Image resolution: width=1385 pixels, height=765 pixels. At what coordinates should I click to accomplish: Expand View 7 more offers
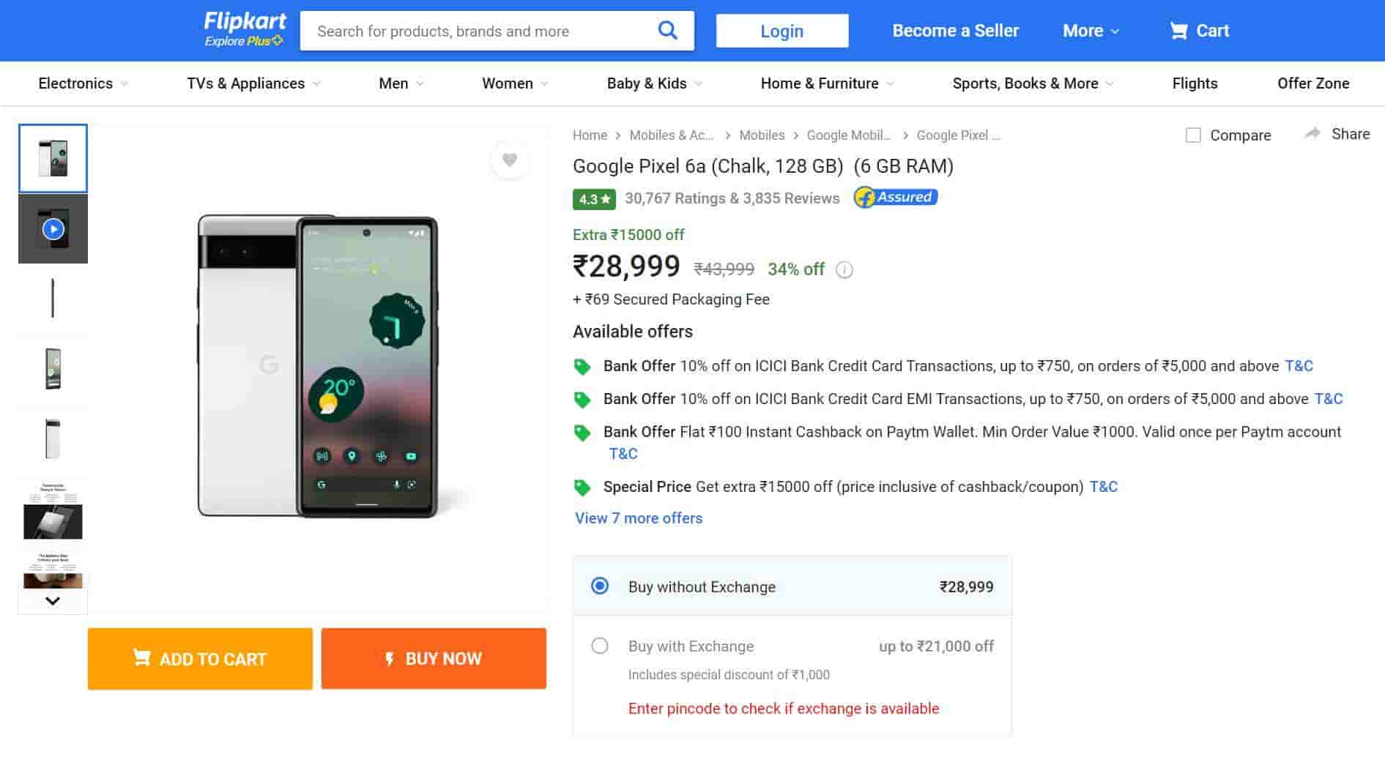(638, 518)
